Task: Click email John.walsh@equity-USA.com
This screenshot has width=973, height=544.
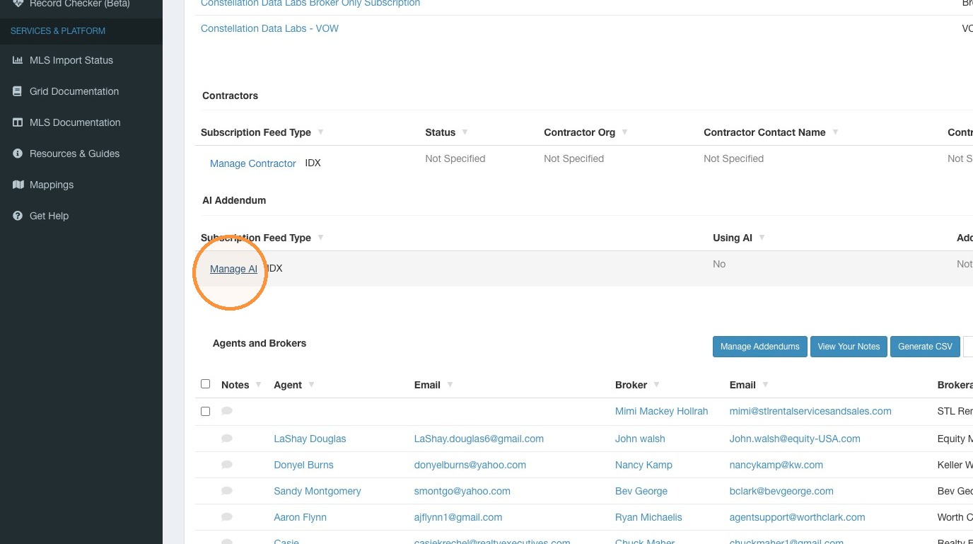Action: click(x=795, y=439)
